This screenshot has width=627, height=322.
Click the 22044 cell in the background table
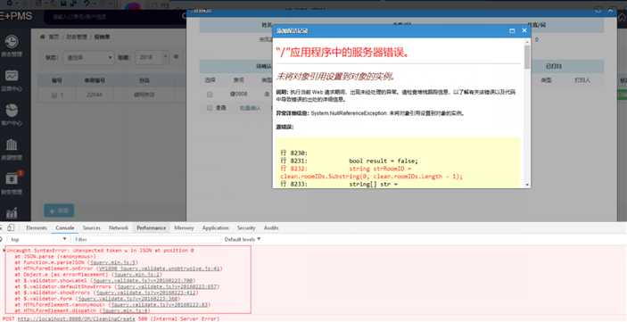click(94, 95)
